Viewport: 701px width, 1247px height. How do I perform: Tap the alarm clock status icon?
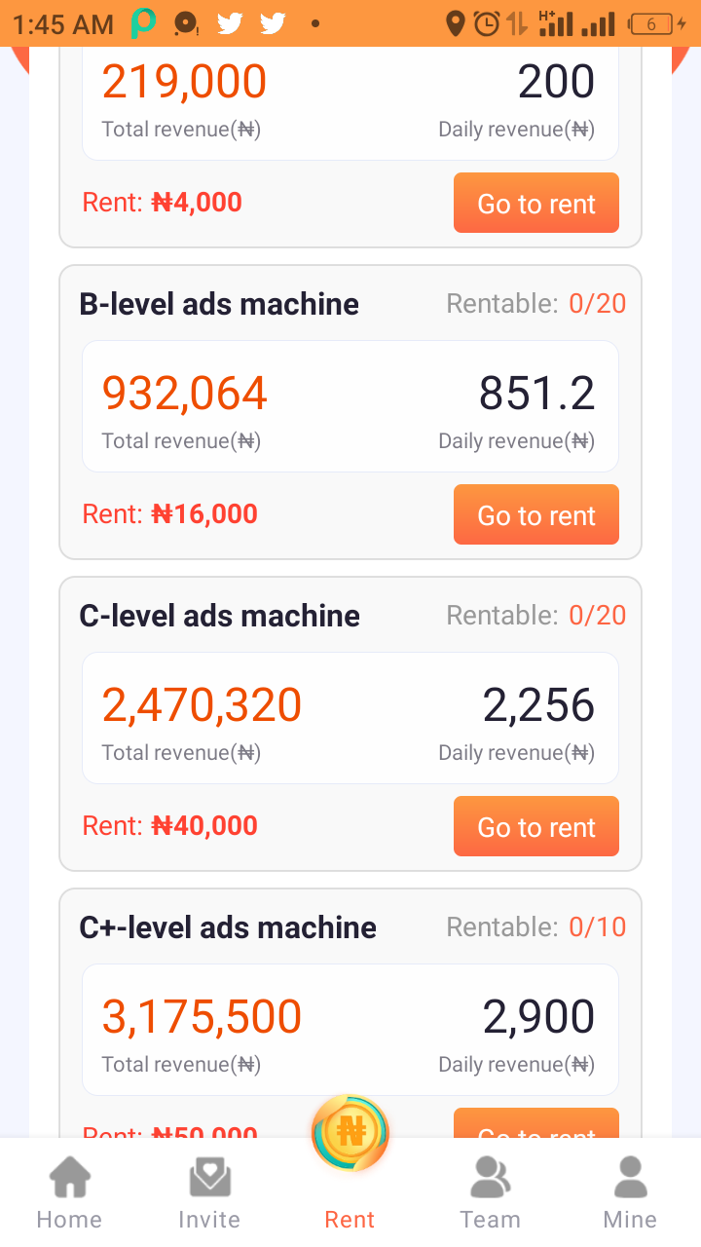[486, 23]
